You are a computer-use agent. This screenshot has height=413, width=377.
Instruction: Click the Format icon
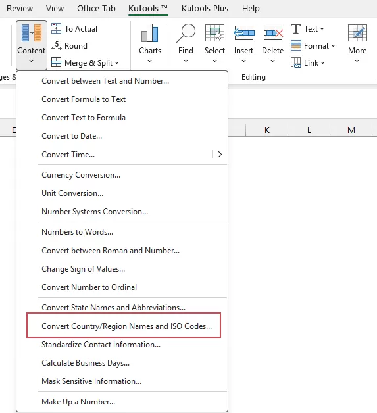click(x=296, y=45)
